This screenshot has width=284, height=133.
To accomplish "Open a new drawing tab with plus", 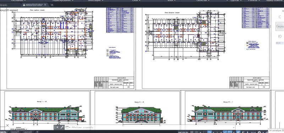I will pos(52,5).
